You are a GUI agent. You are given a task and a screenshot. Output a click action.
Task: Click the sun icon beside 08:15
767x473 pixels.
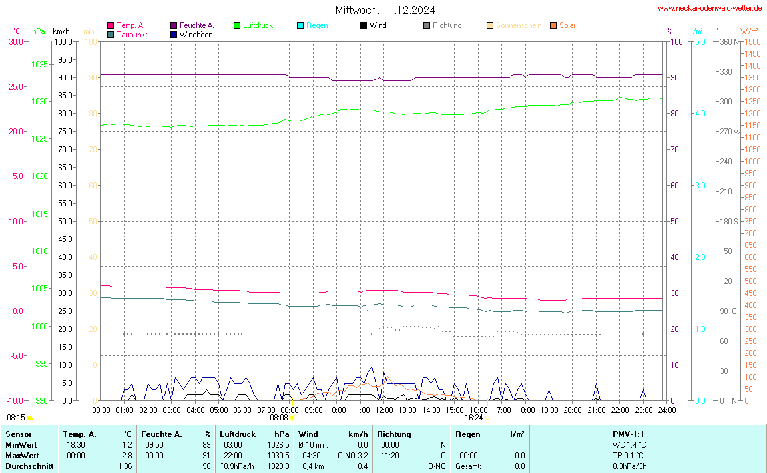30,418
